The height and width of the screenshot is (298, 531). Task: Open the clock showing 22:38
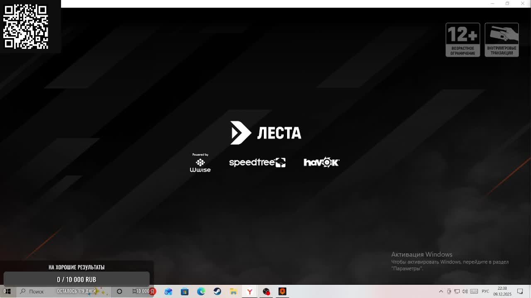pos(502,291)
